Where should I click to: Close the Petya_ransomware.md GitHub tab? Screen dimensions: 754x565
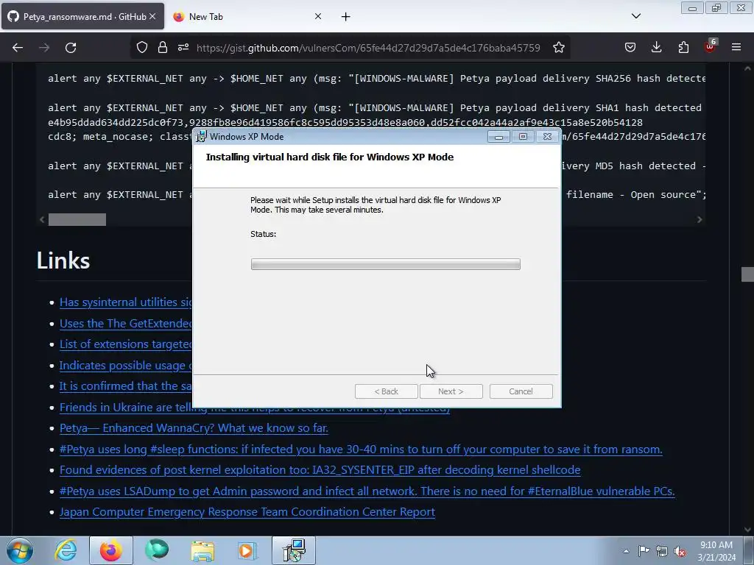pyautogui.click(x=152, y=16)
